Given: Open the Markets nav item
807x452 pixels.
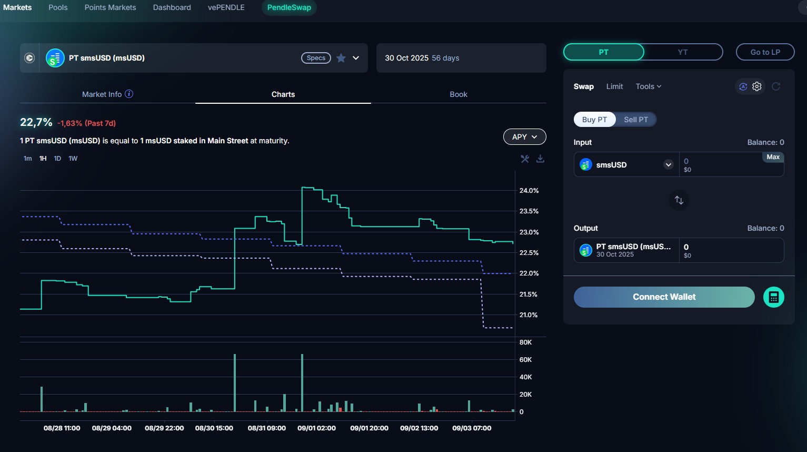Looking at the screenshot, I should (x=17, y=7).
